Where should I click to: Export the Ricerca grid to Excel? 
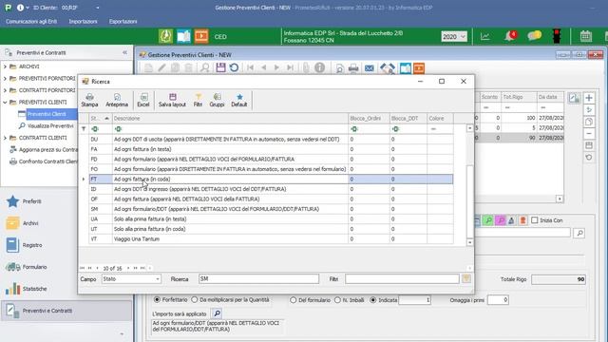click(x=143, y=100)
